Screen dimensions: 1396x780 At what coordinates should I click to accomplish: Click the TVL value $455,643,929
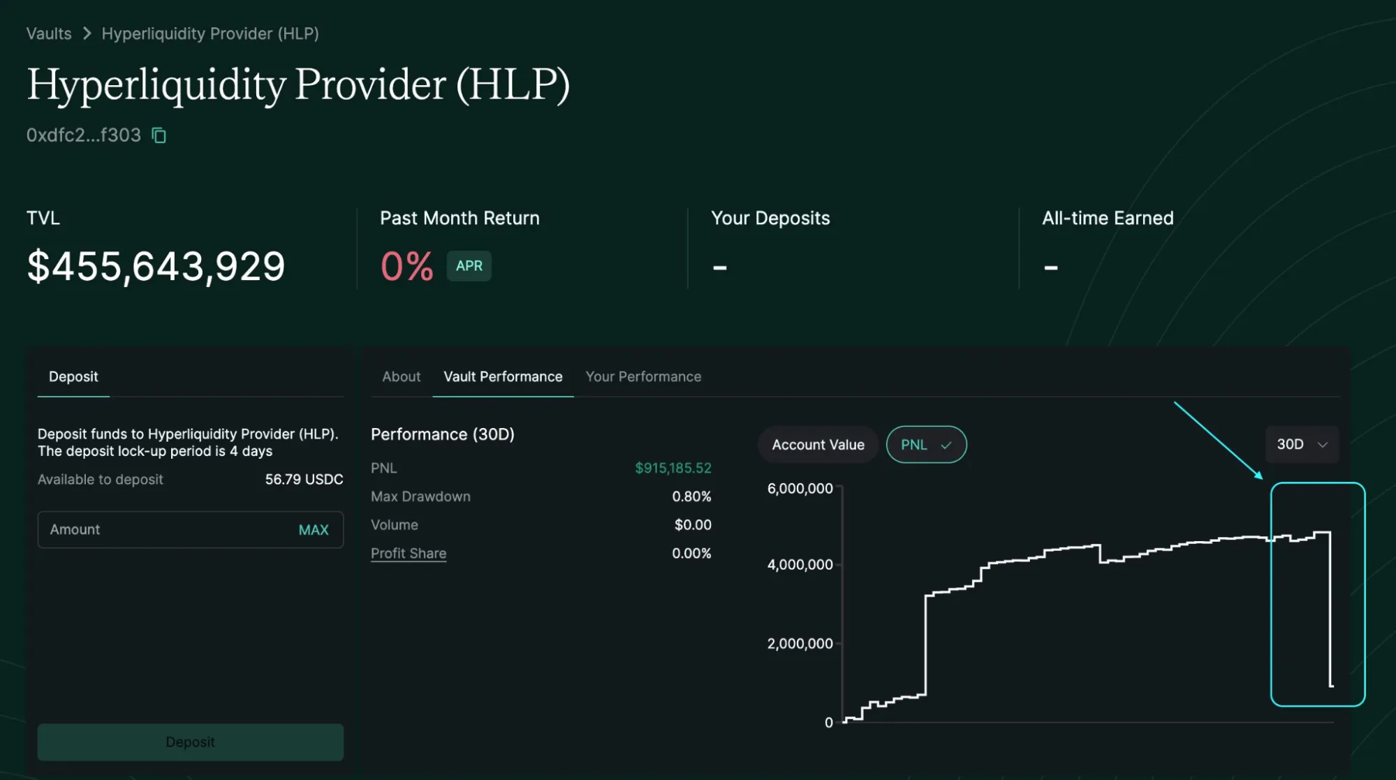point(156,266)
